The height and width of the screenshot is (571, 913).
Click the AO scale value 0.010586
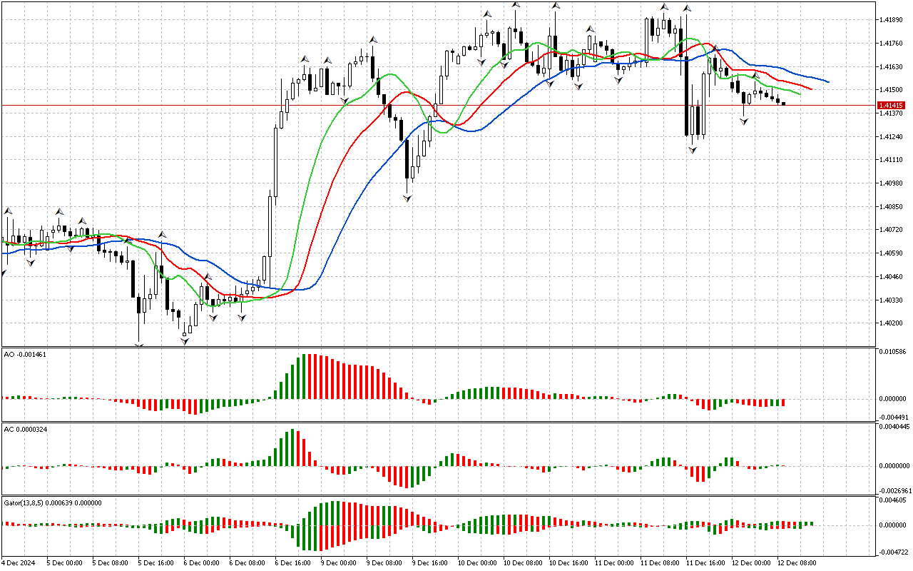click(x=892, y=352)
